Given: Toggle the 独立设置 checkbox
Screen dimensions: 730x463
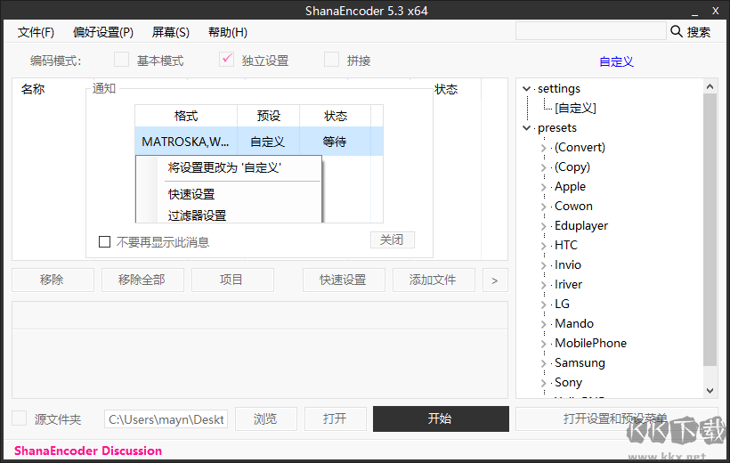Looking at the screenshot, I should click(x=227, y=60).
